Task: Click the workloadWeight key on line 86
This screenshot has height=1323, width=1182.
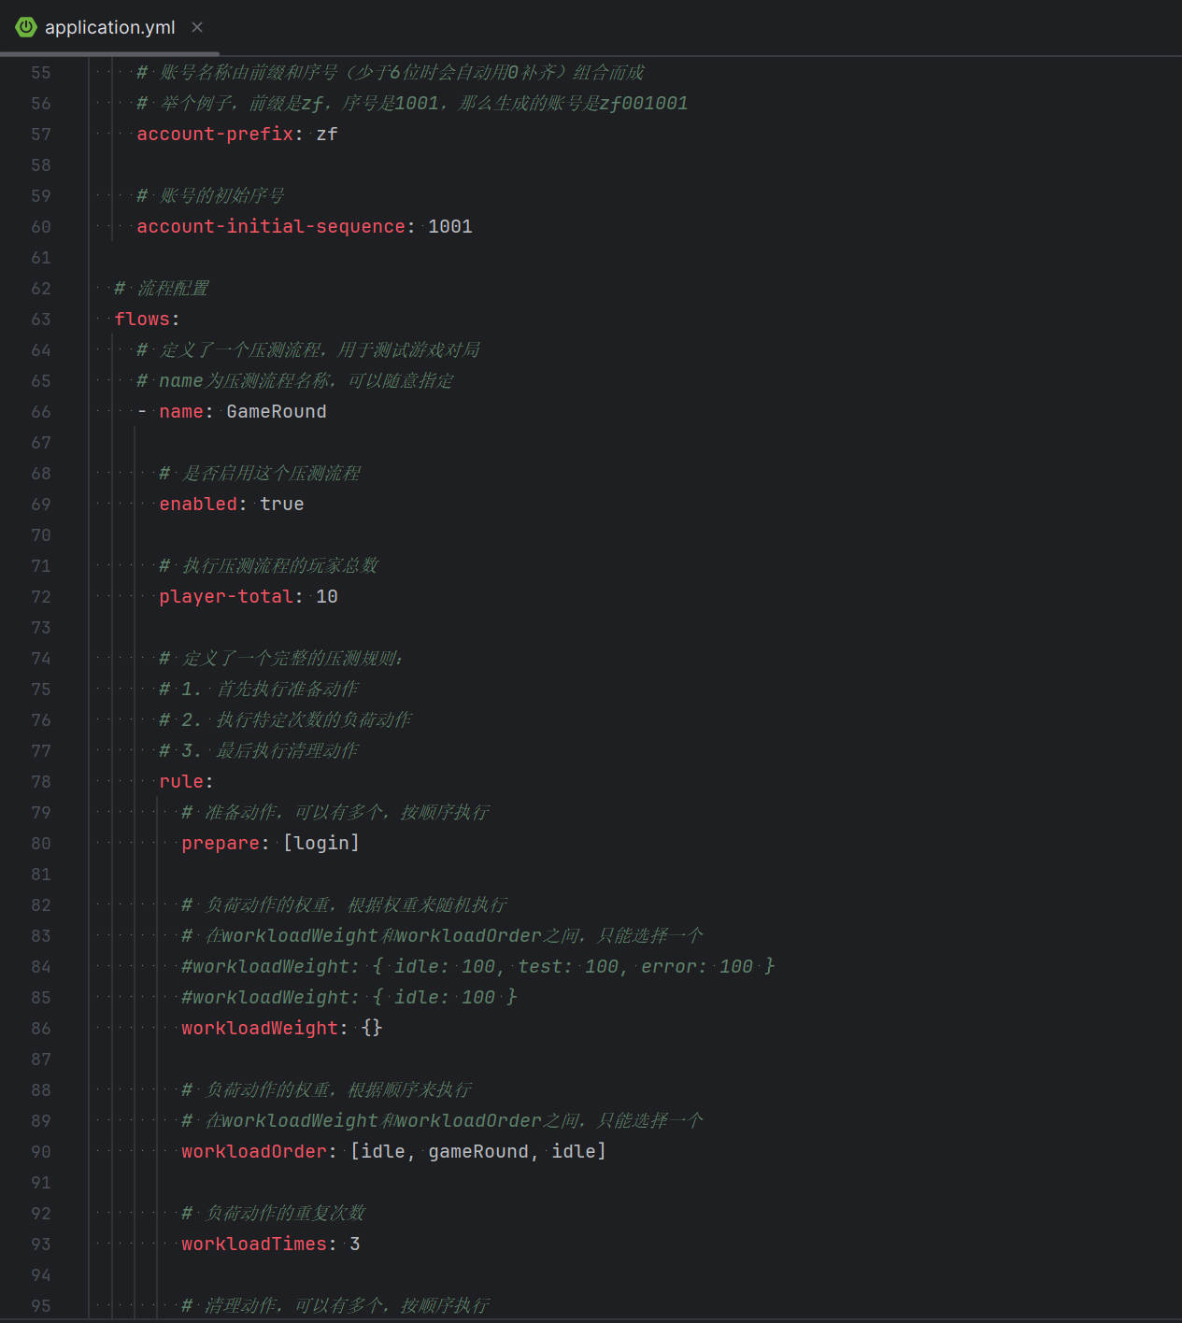Action: 260,1028
